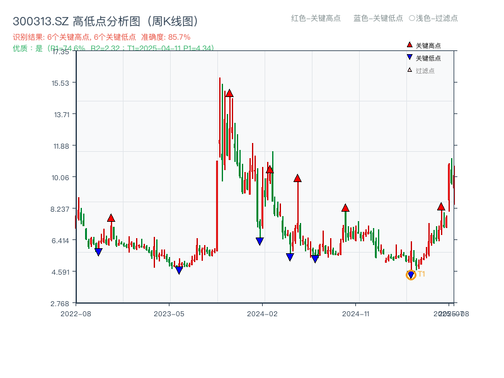504x378 pixels.
Task: Select the orange T1 circle marker on the chart
Action: tap(411, 274)
